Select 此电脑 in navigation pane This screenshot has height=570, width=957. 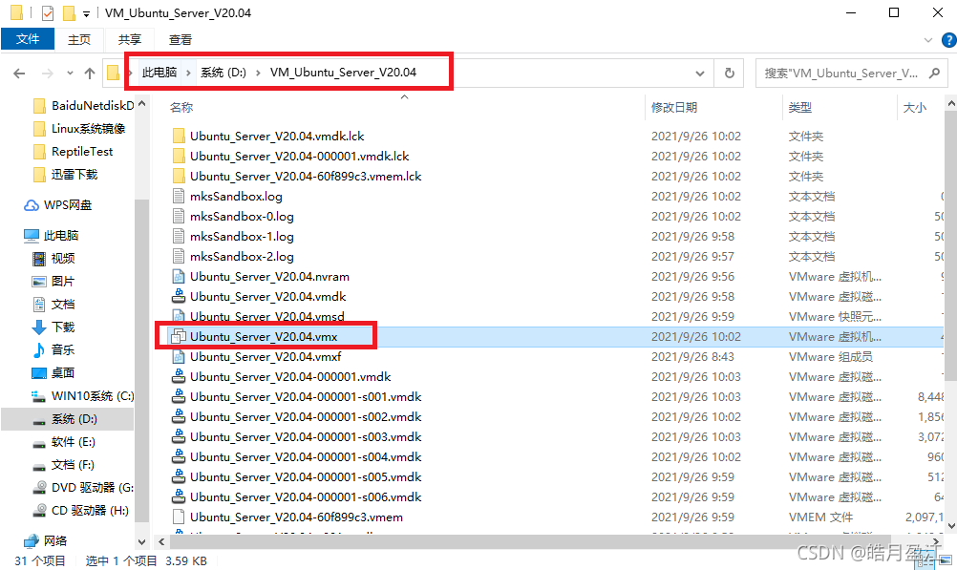(x=52, y=236)
